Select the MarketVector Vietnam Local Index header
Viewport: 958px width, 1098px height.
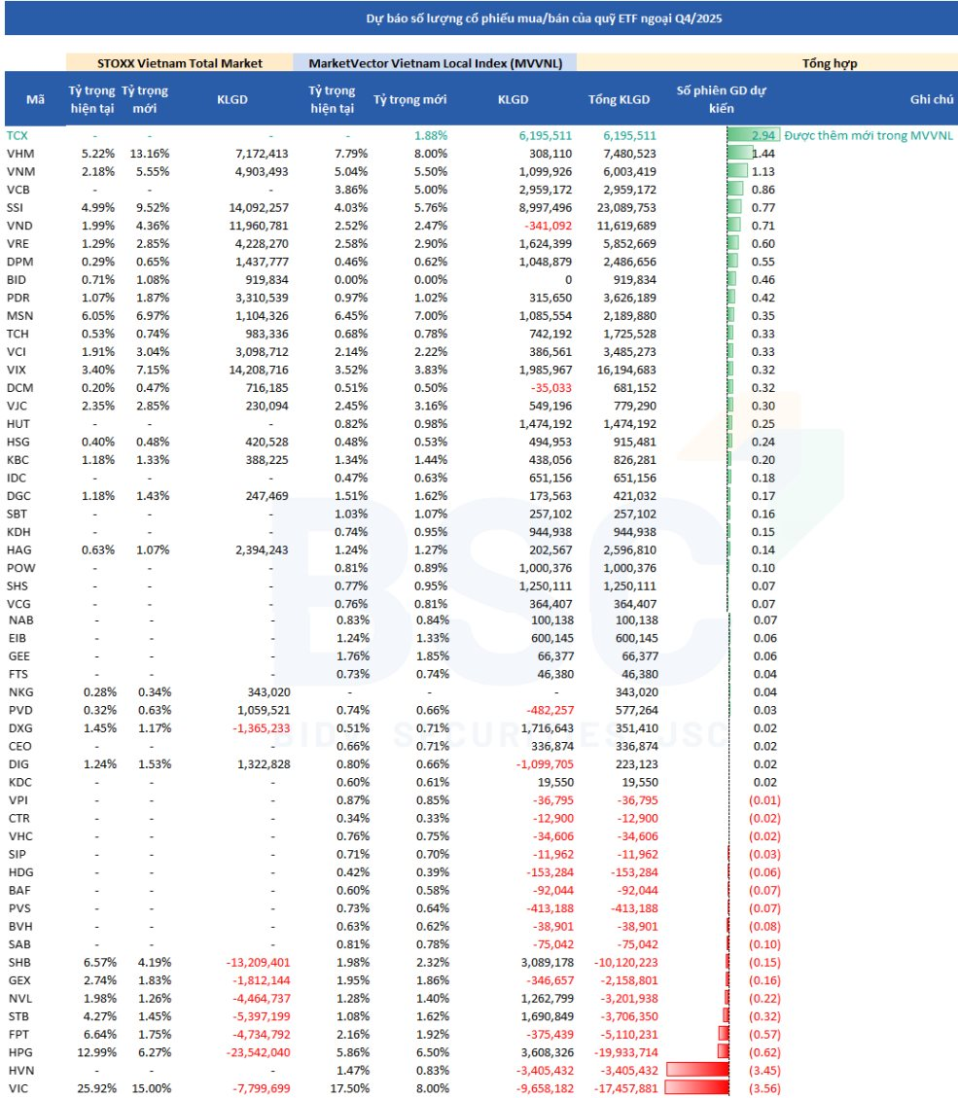[435, 63]
